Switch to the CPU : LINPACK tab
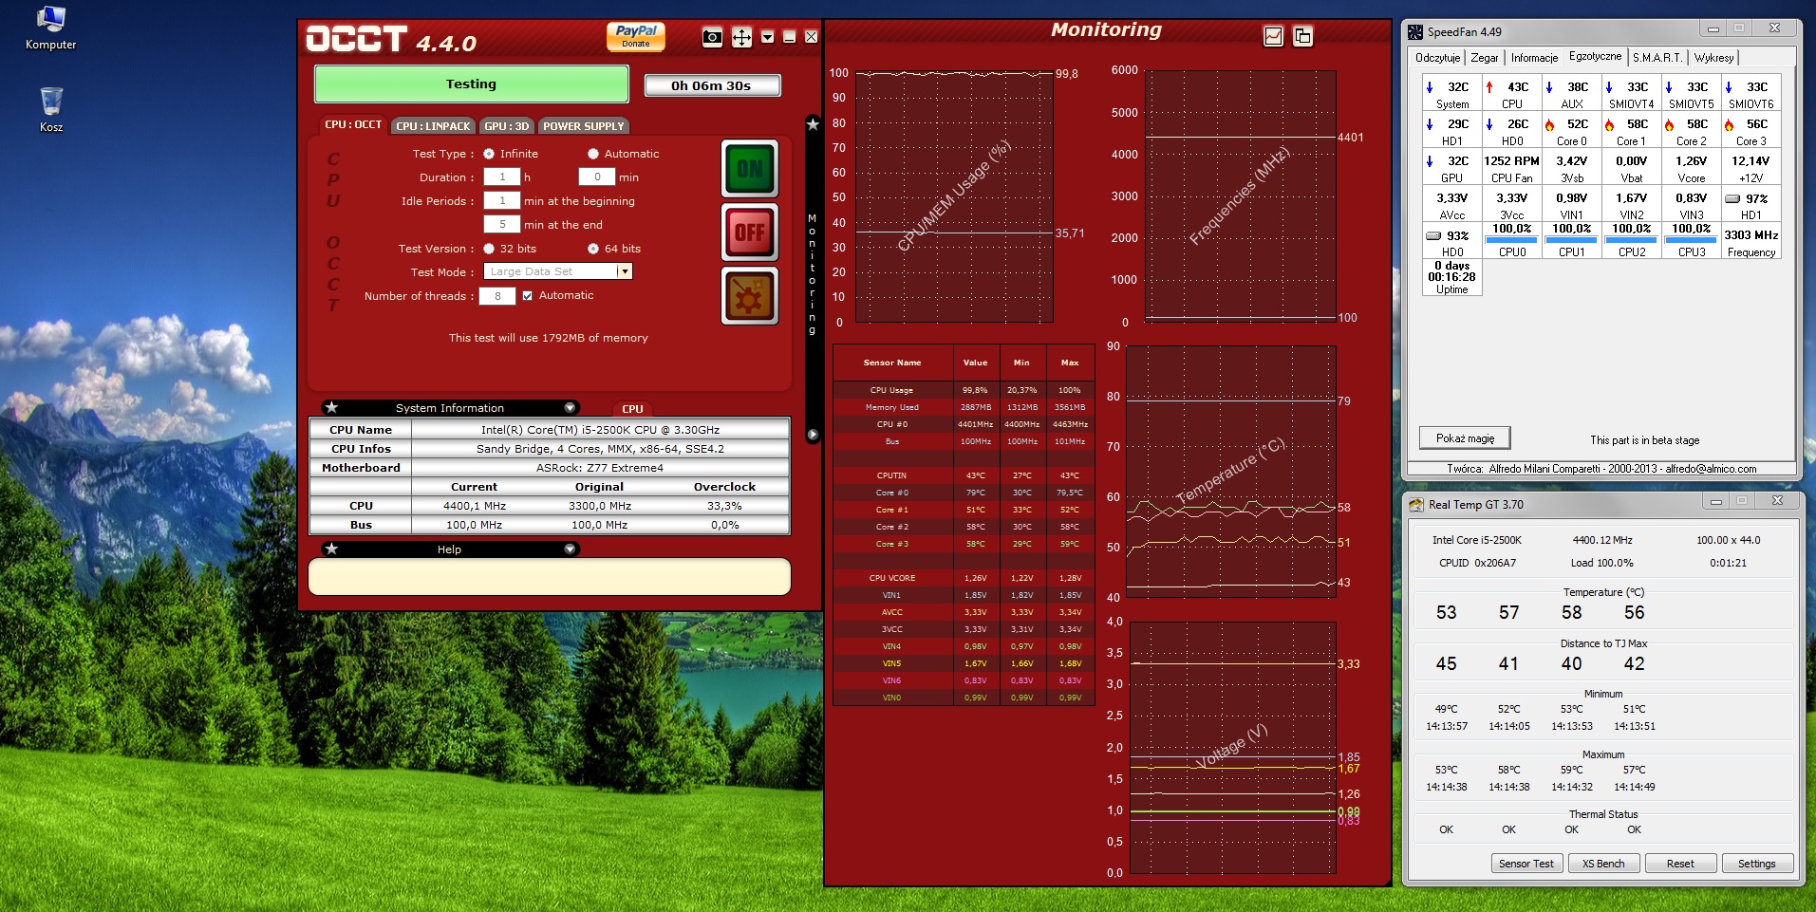This screenshot has height=912, width=1816. (433, 126)
